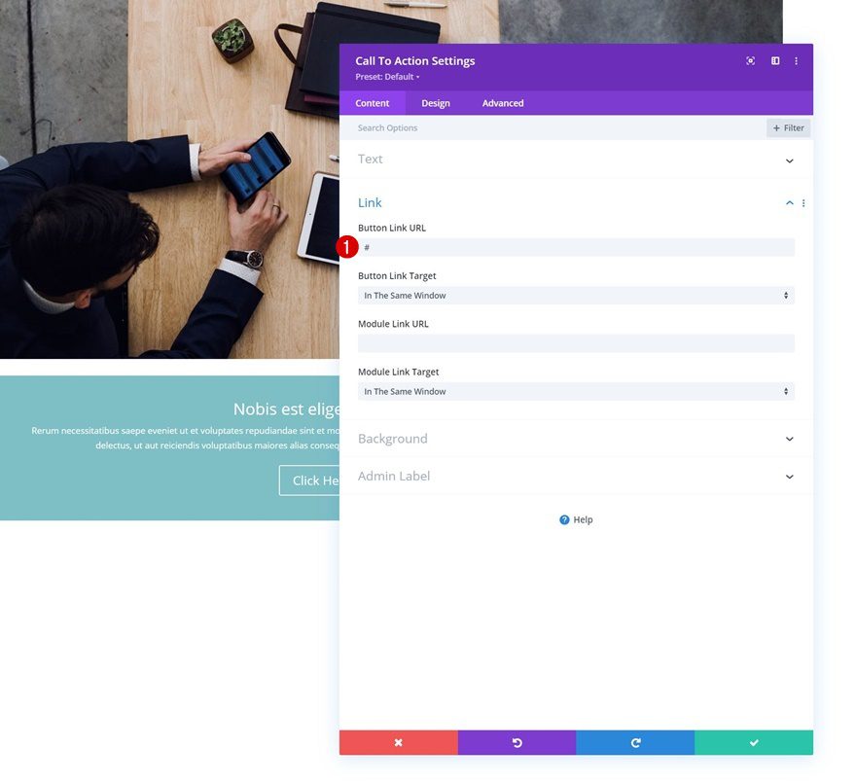Toggle fullscreen mode for the settings modal
Viewport: 856px width, 783px height.
point(749,60)
